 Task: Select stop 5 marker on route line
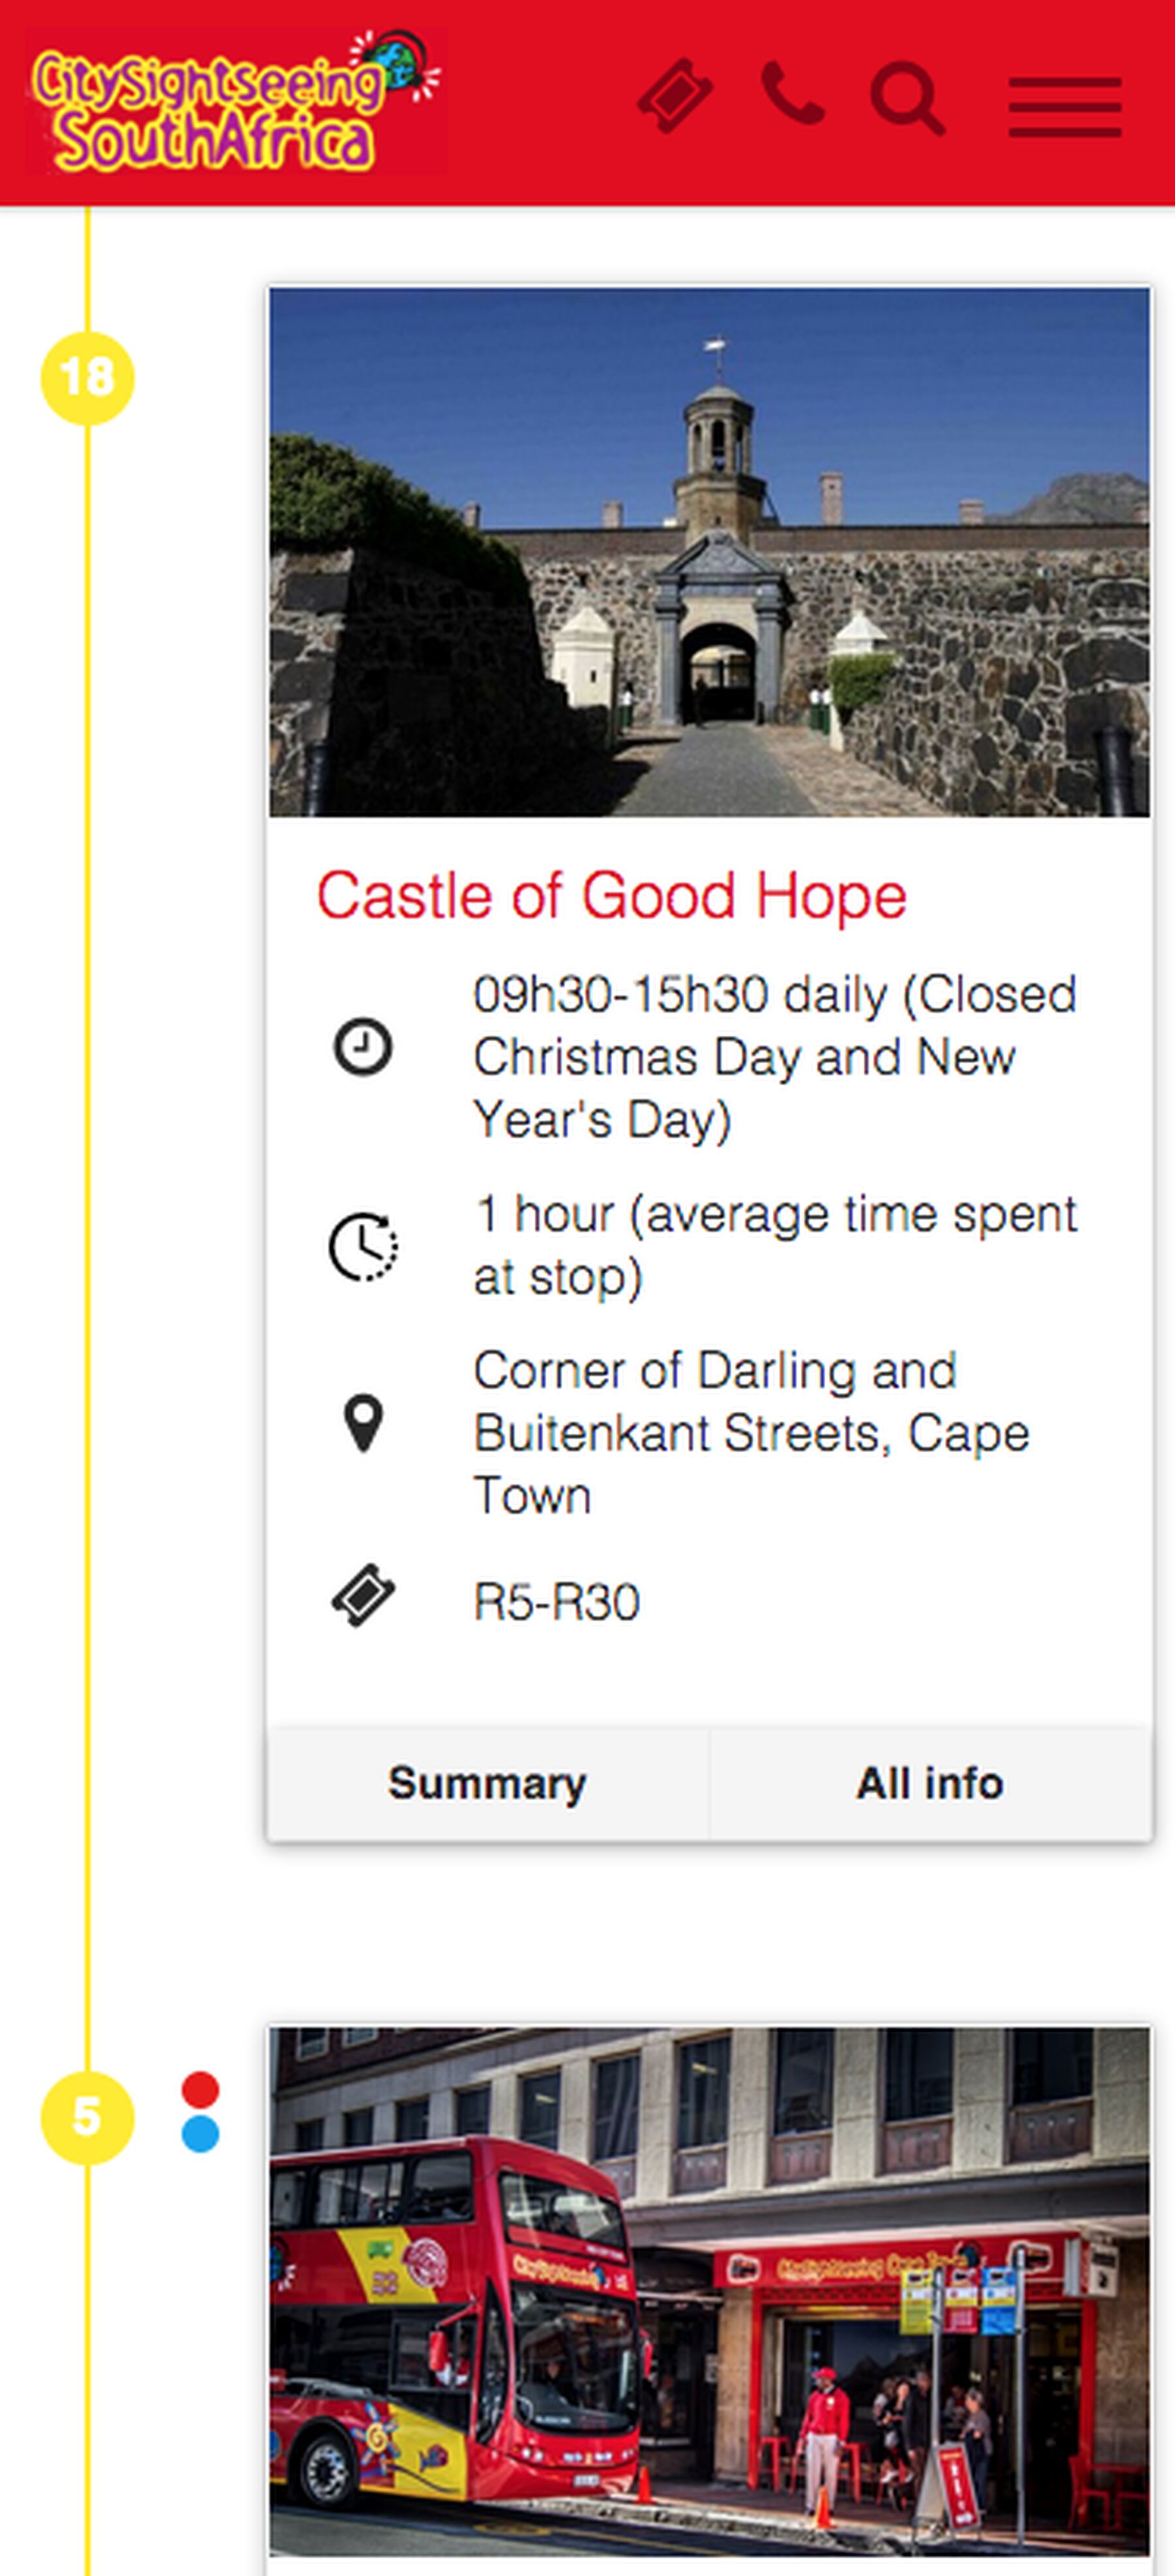(x=87, y=2117)
